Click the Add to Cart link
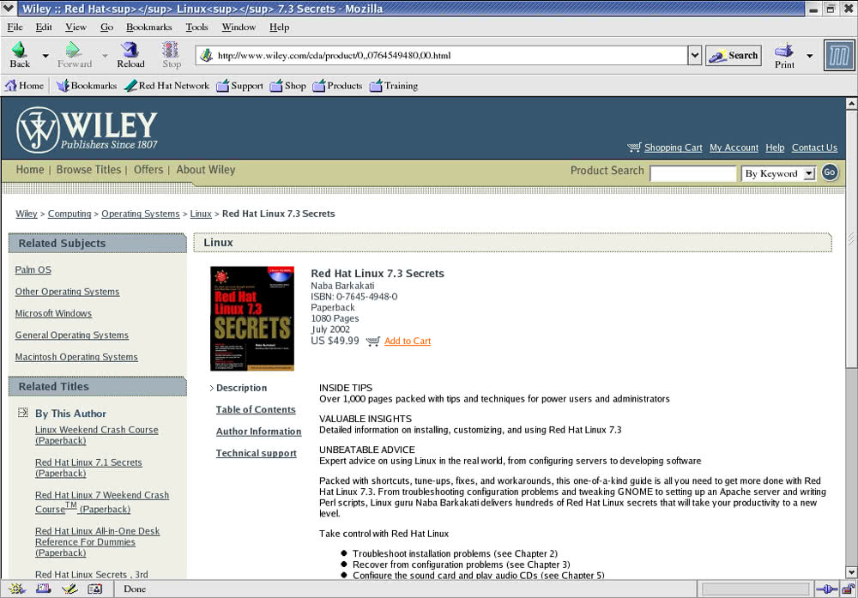 coord(408,341)
